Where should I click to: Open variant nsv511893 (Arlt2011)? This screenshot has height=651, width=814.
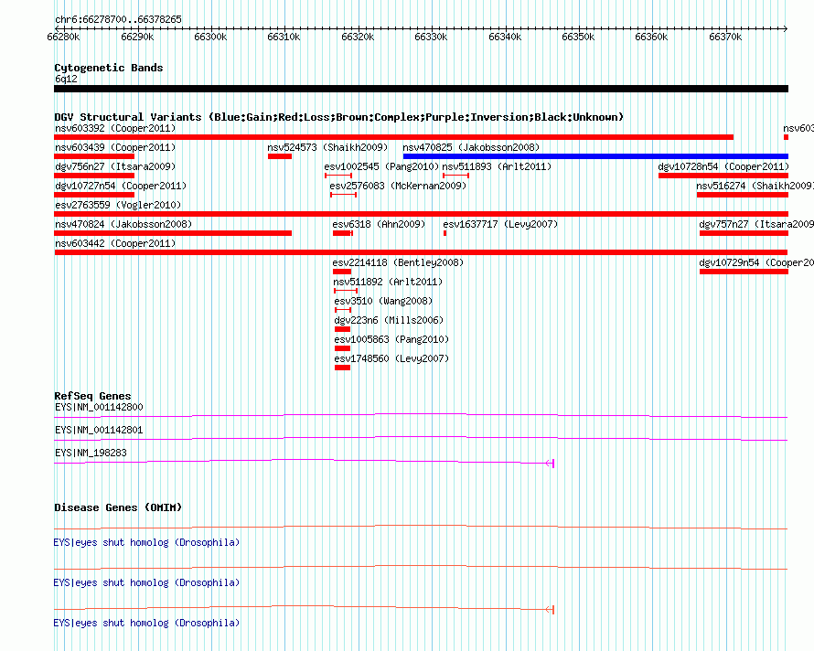(497, 166)
